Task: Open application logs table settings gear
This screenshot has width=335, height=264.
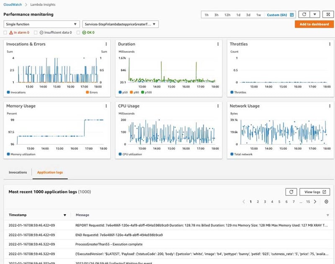Action: pos(326,202)
